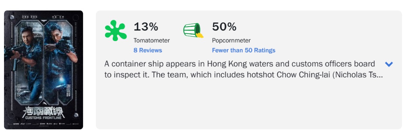Select the Tomatometer label
405x137 pixels.
[152, 40]
